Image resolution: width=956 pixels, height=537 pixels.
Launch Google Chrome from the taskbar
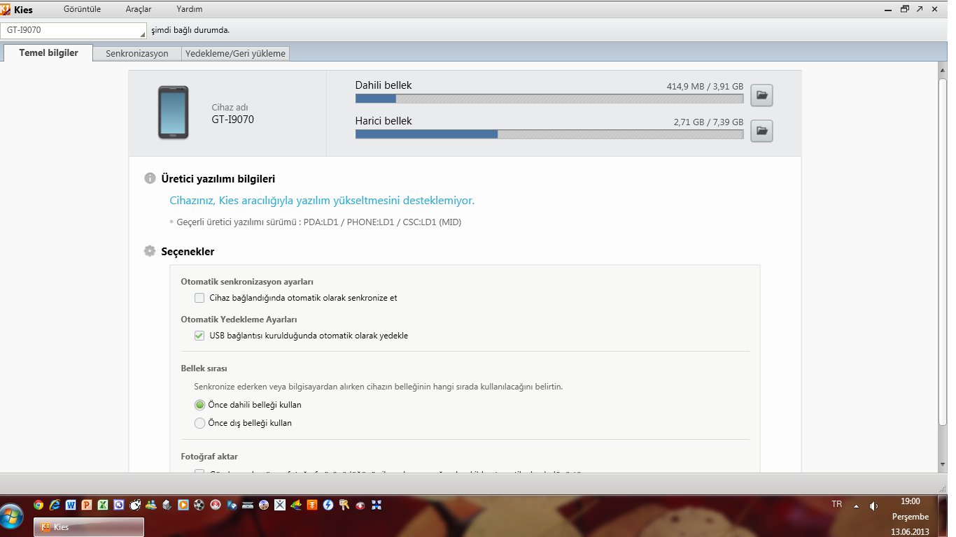[x=38, y=504]
